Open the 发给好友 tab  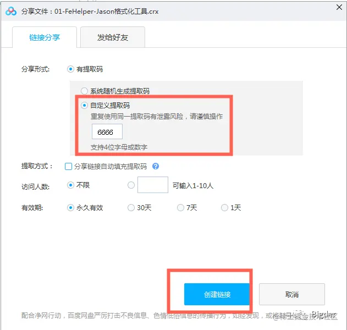click(113, 37)
